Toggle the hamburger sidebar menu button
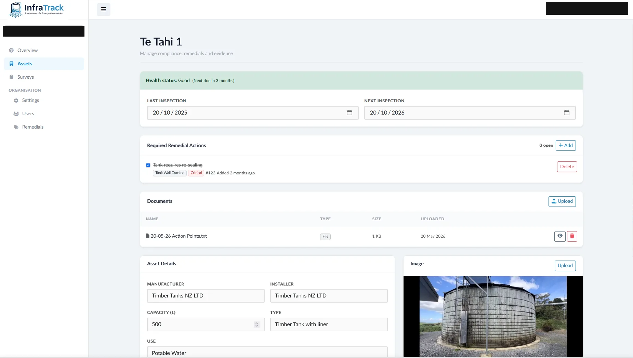 (104, 10)
